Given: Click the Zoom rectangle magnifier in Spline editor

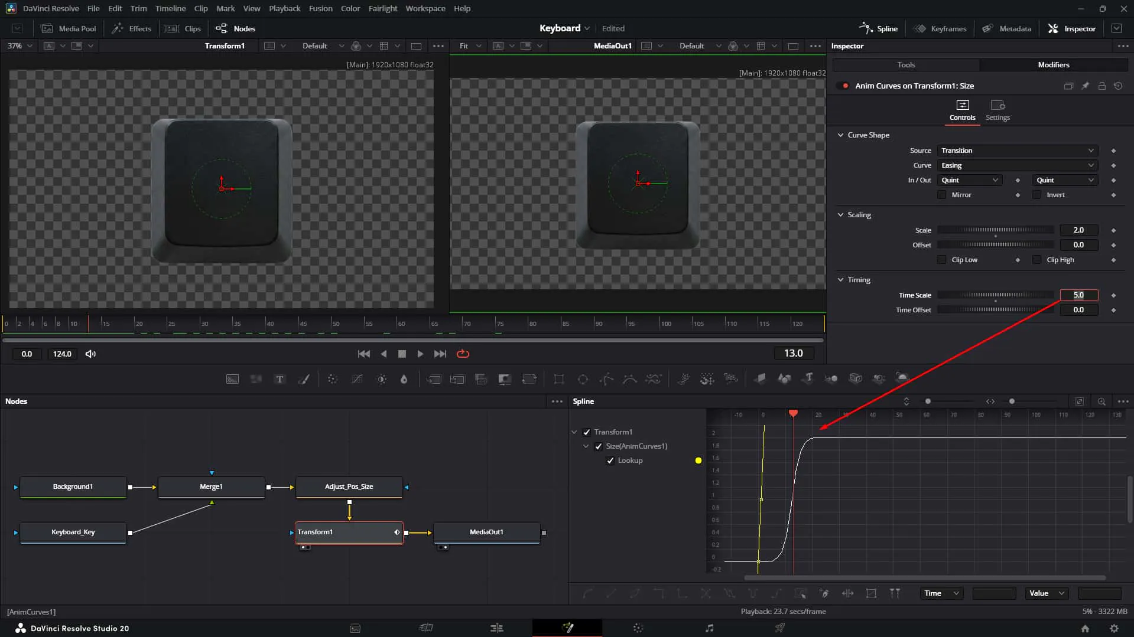Looking at the screenshot, I should coord(1101,401).
